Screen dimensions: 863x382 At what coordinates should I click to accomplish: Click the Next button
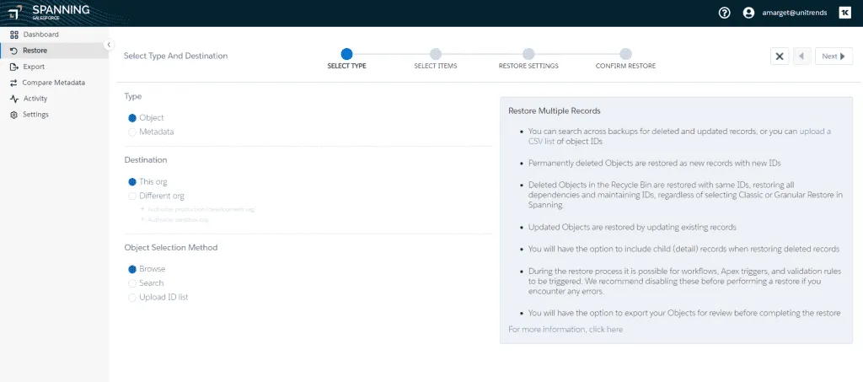[833, 56]
